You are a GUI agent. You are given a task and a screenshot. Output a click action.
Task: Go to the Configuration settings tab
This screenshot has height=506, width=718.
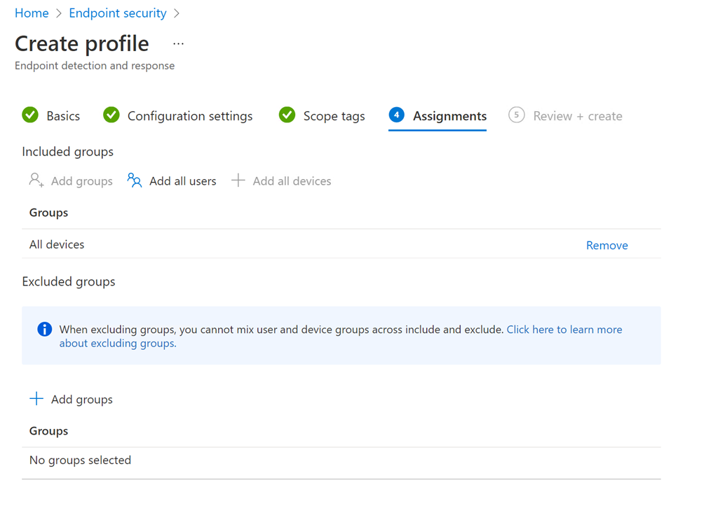(x=190, y=116)
